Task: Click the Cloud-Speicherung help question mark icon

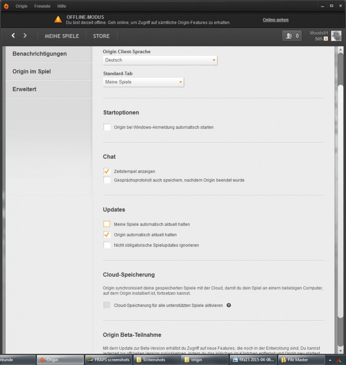Action: click(x=229, y=305)
